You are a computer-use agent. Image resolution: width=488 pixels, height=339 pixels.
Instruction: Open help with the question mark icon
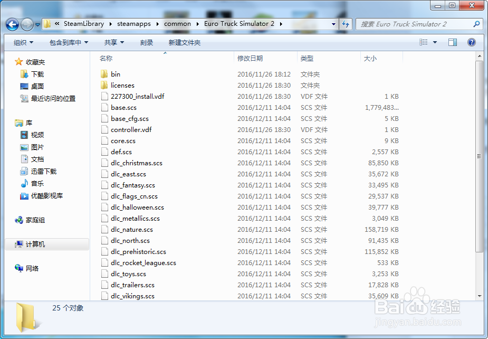click(472, 42)
